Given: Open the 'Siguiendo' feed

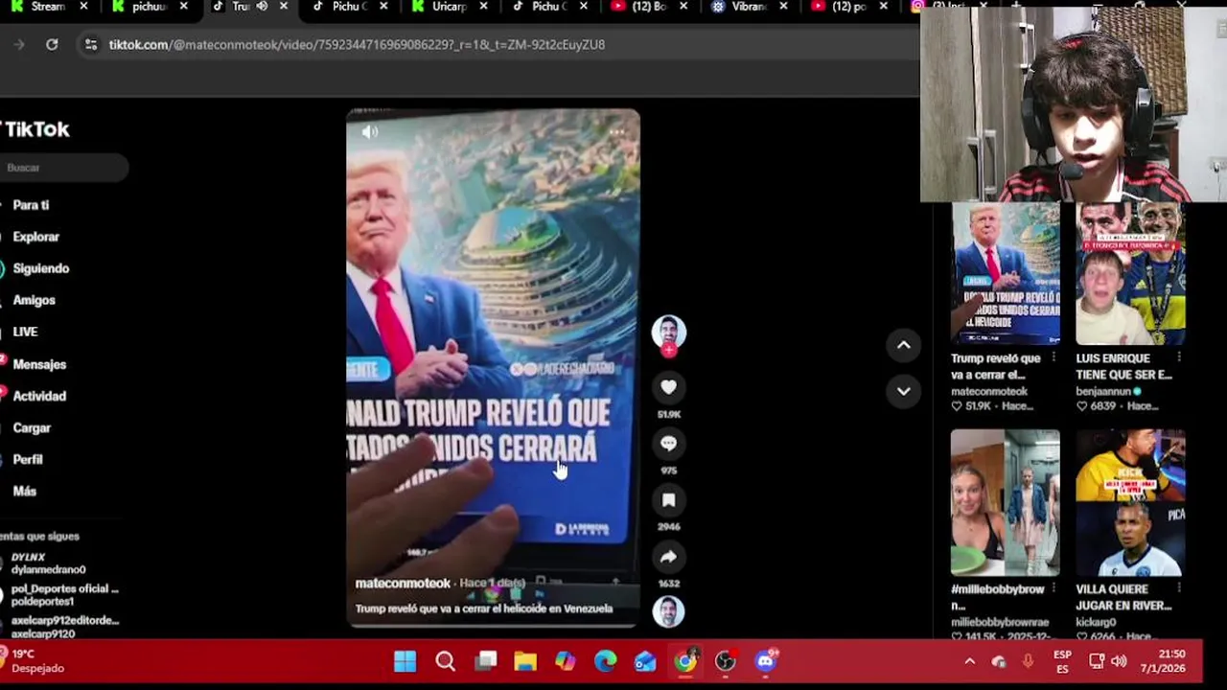Looking at the screenshot, I should [x=40, y=268].
